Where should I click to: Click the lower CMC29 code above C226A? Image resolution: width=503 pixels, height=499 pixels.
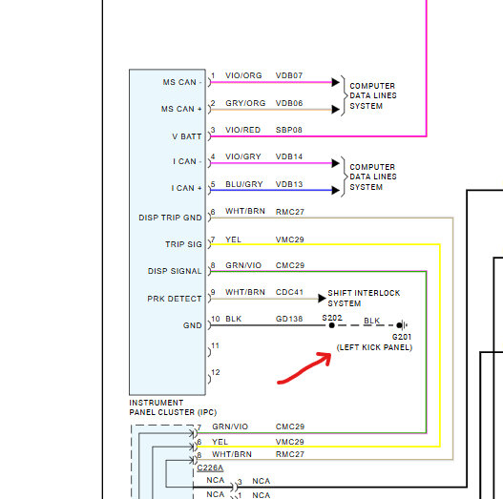coord(290,426)
